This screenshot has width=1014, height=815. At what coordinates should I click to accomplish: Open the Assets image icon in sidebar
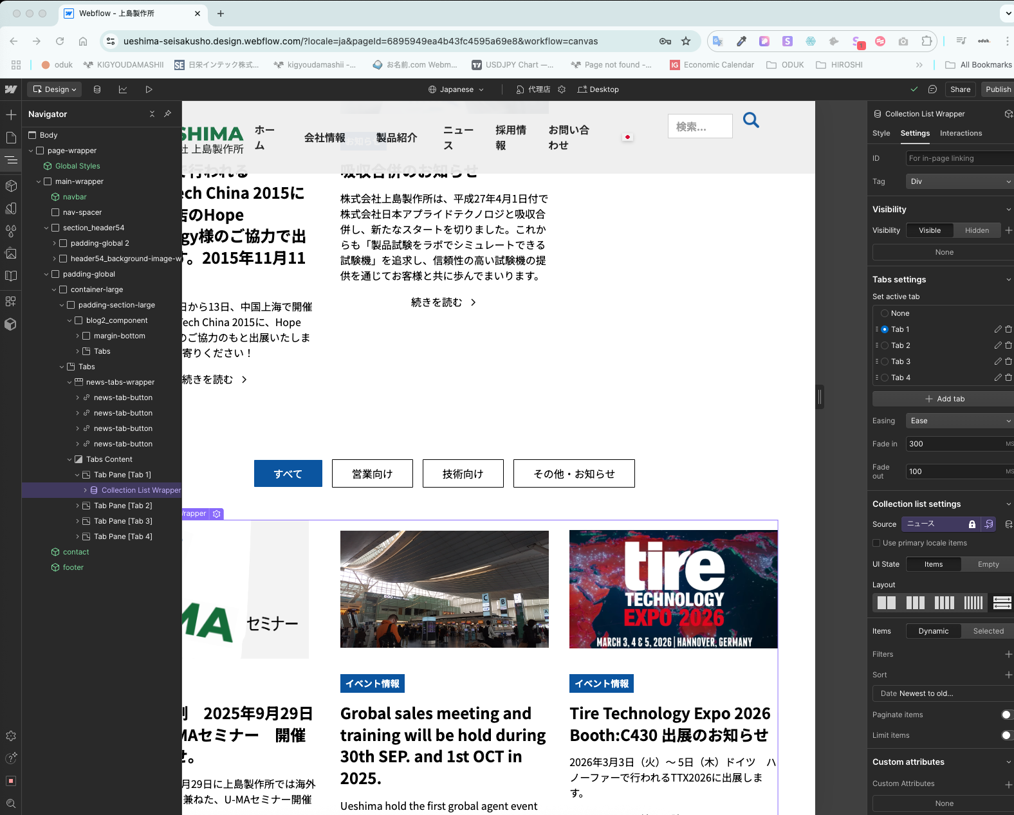point(11,253)
